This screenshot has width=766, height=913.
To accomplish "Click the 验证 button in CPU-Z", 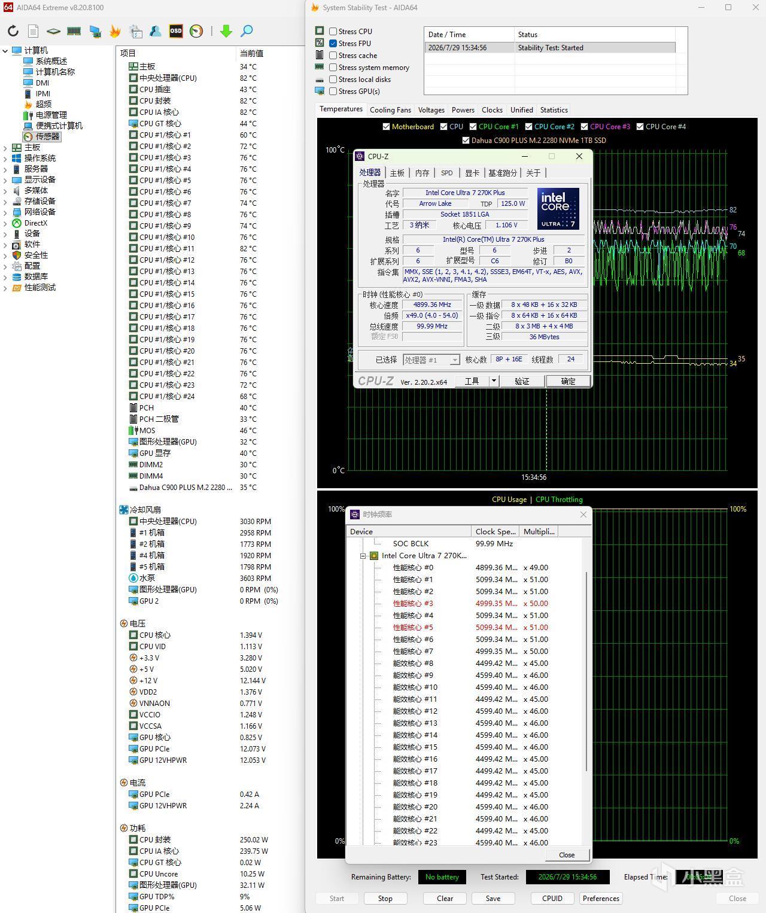I will [x=522, y=381].
